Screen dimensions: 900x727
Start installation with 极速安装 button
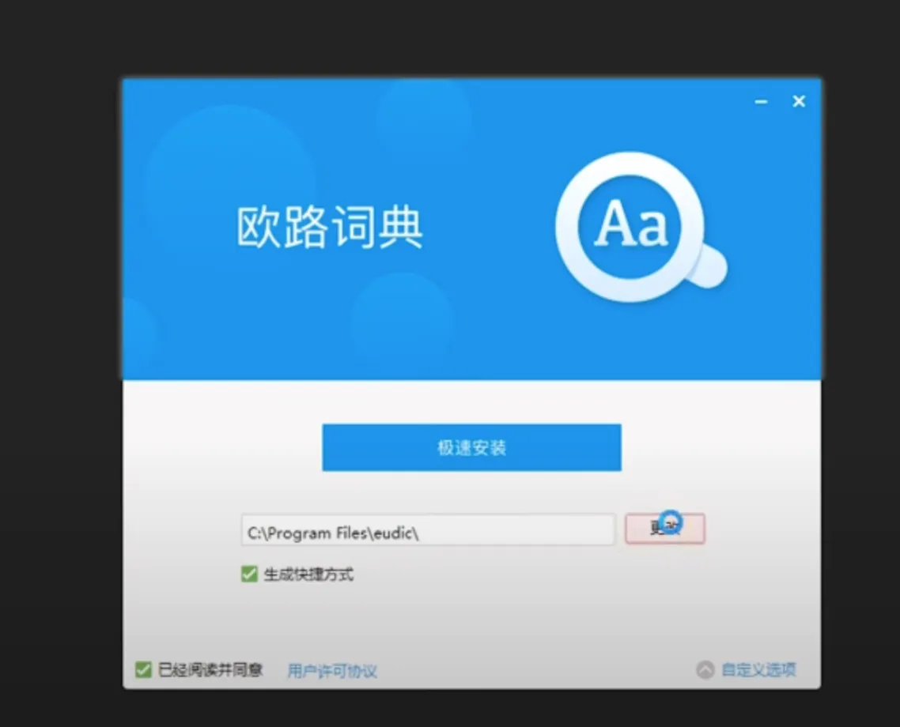pos(471,448)
